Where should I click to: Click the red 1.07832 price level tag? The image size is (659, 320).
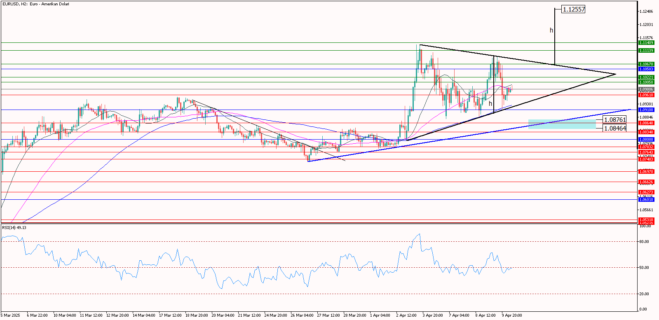(x=646, y=147)
